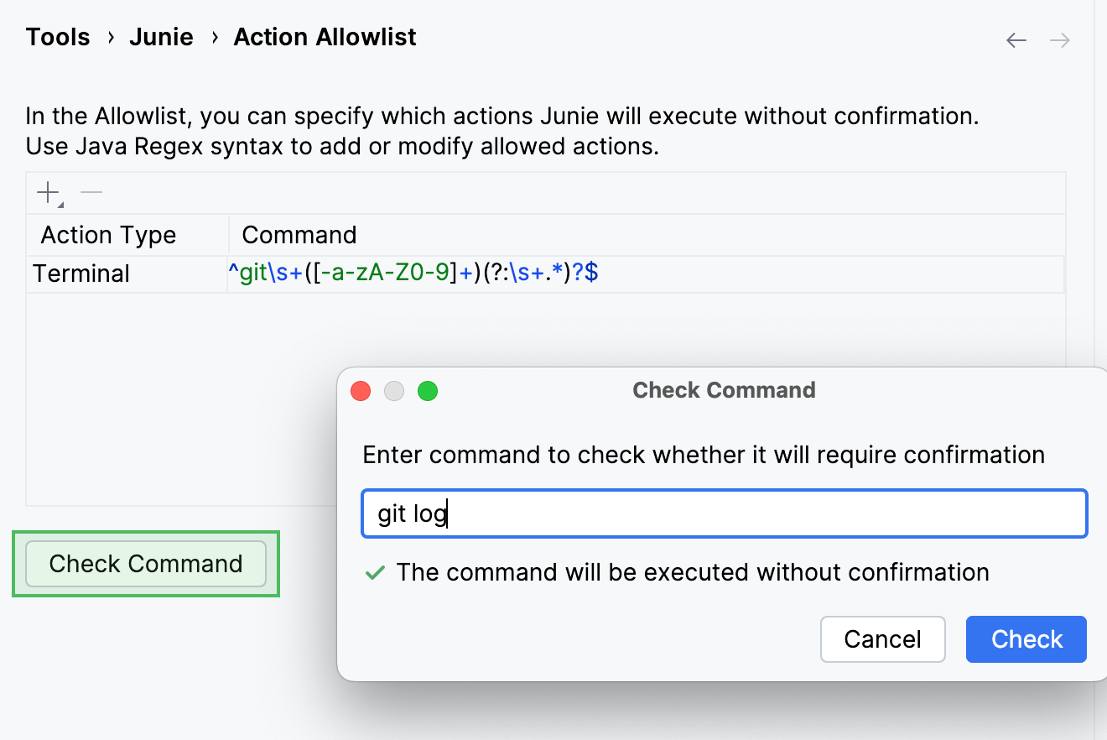This screenshot has width=1107, height=740.
Task: Click the add action plus icon
Action: pos(46,191)
